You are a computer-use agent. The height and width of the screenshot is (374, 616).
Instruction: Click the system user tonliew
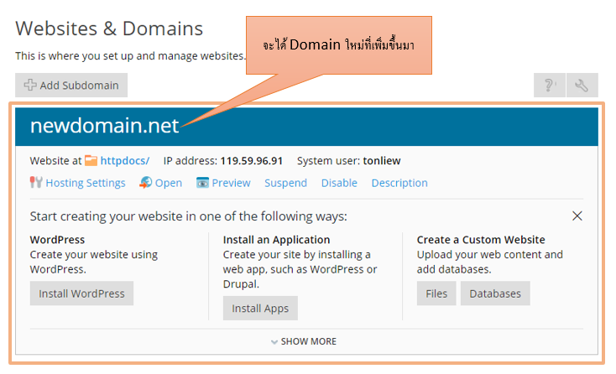point(382,161)
